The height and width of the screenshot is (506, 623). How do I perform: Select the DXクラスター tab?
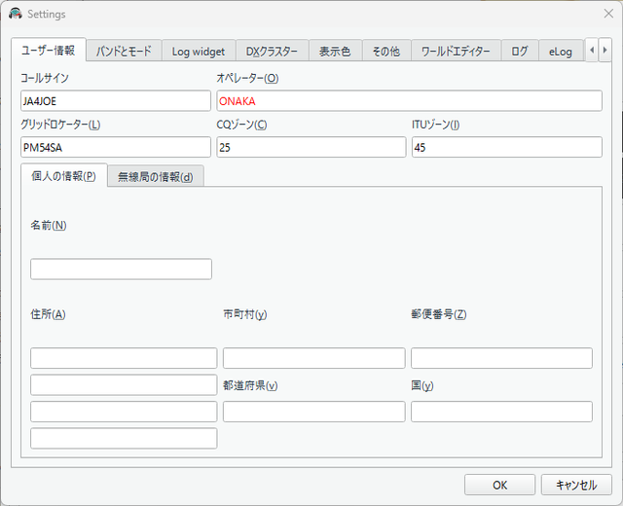point(273,52)
